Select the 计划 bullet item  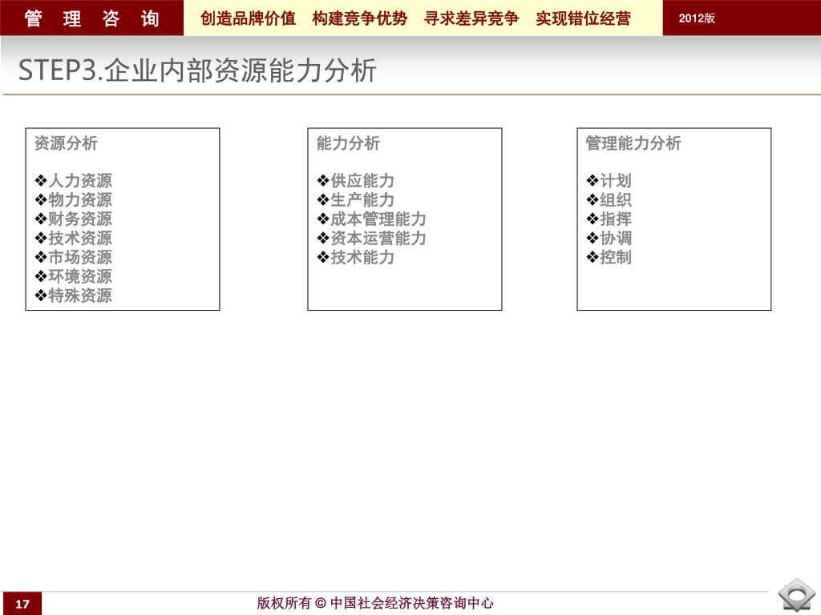[x=609, y=181]
